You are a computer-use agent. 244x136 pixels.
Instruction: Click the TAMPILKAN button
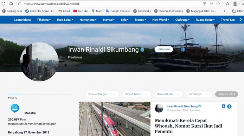click(x=227, y=94)
